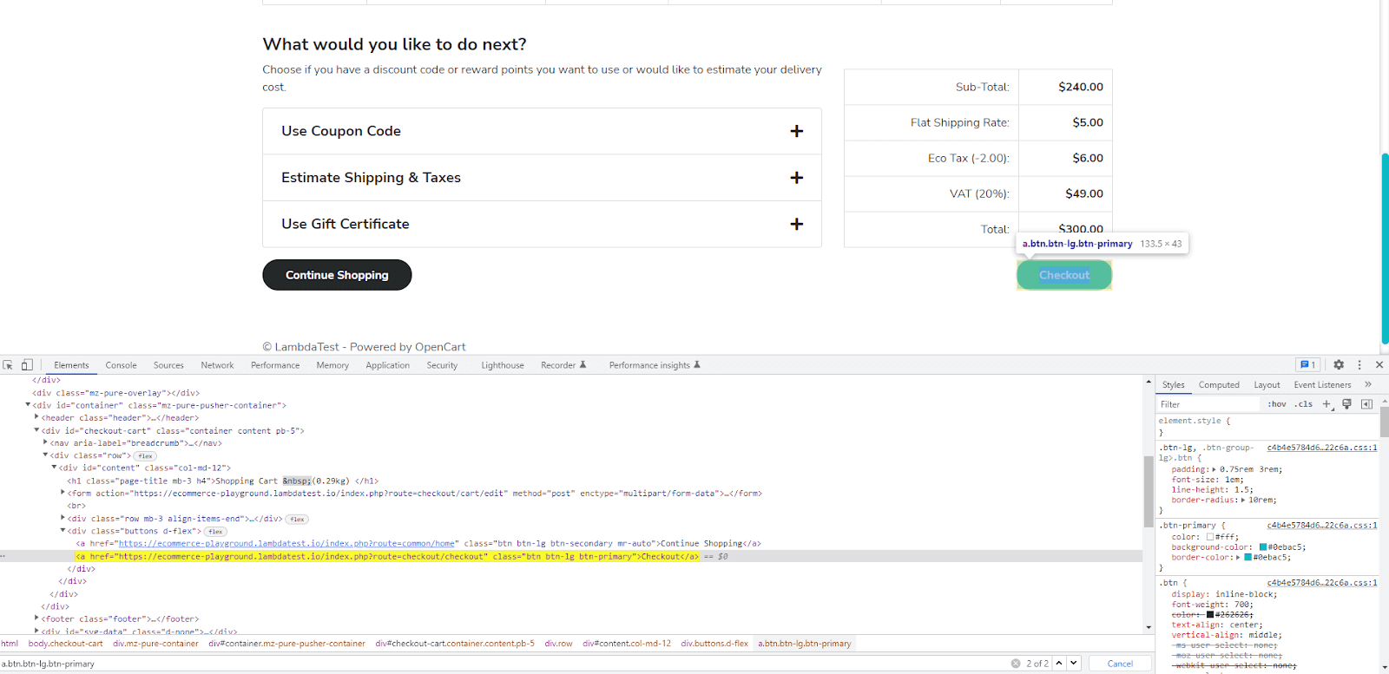Image resolution: width=1389 pixels, height=674 pixels.
Task: Open the #262626 color swatch
Action: click(x=1210, y=614)
